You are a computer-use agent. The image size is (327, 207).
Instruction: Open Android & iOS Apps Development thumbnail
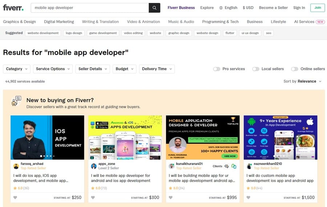(125, 138)
